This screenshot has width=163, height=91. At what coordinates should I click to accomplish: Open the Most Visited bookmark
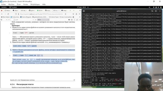pyautogui.click(x=5, y=17)
